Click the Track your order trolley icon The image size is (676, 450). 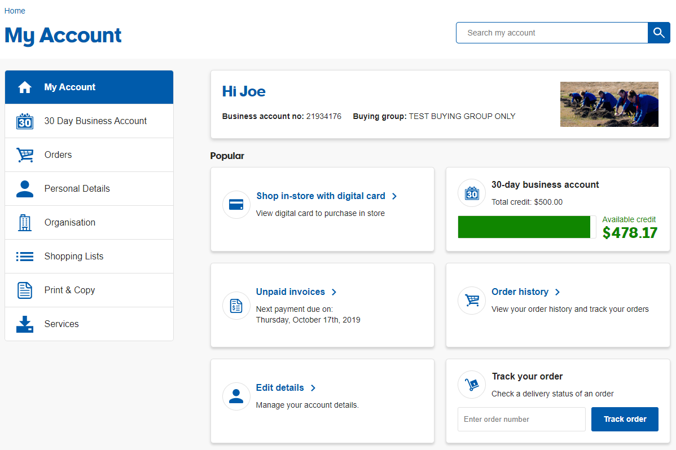pos(471,385)
